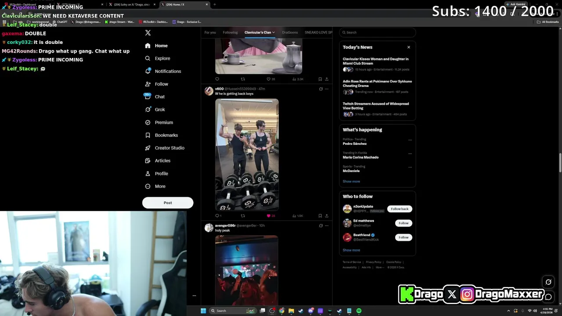Repost v600's gym post
Image resolution: width=562 pixels, height=316 pixels.
click(x=243, y=215)
